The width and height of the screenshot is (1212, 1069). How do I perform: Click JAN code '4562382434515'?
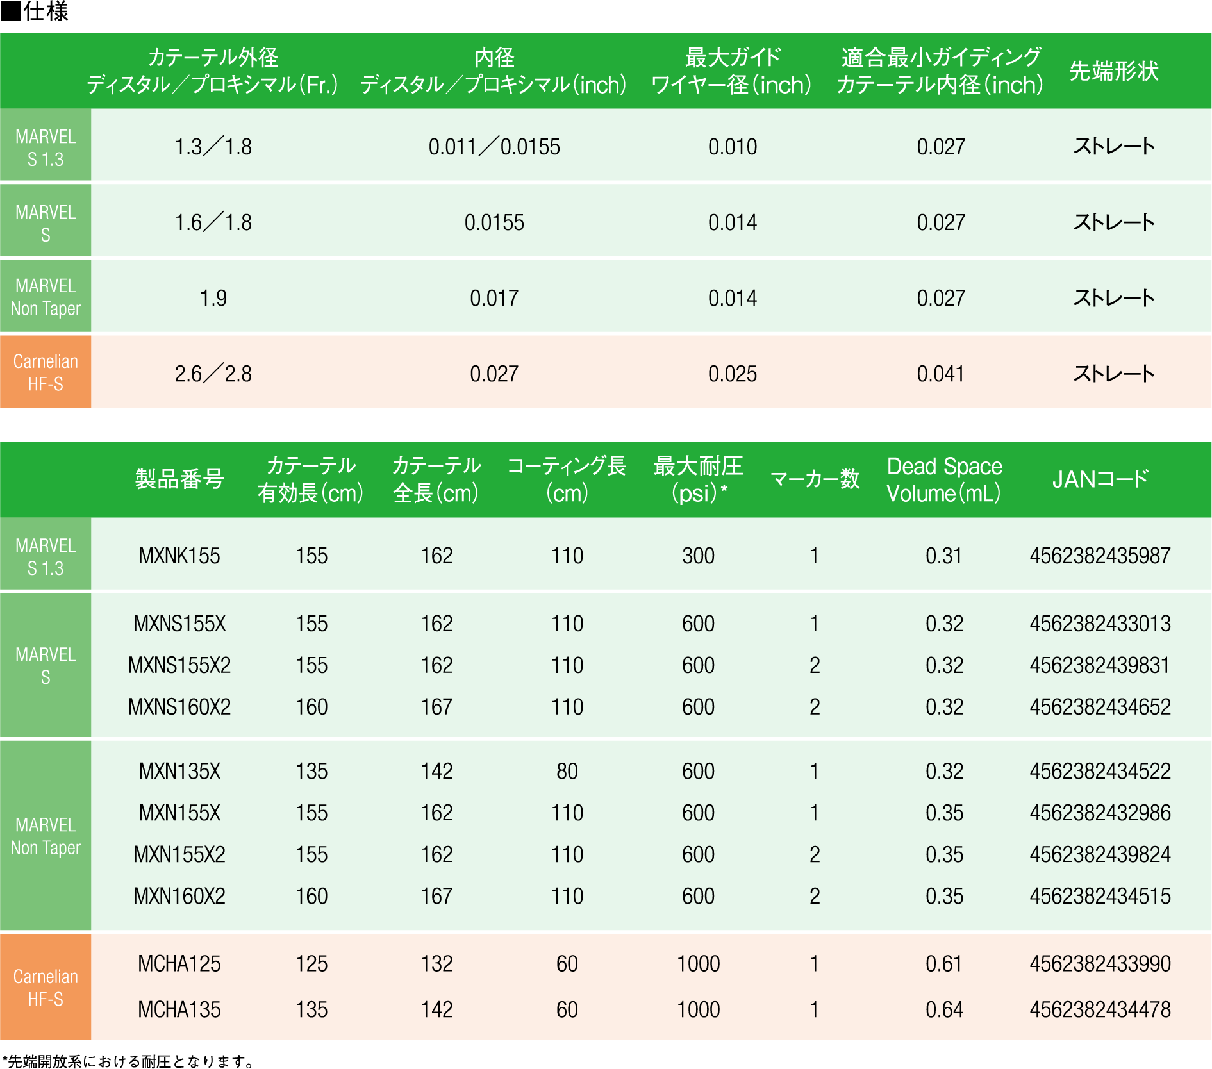coord(1100,896)
